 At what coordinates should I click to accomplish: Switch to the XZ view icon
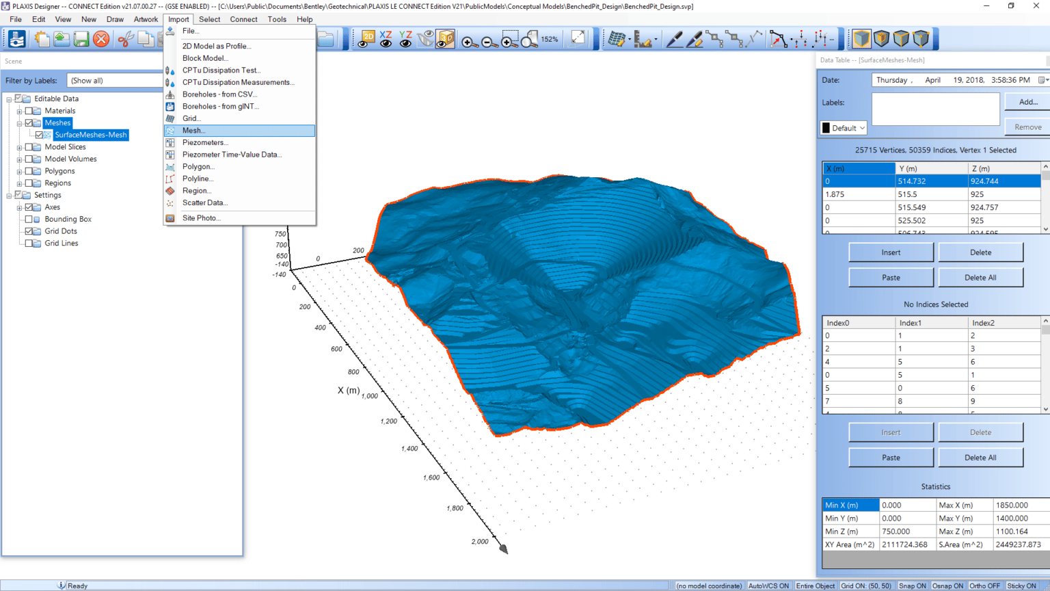coord(386,39)
